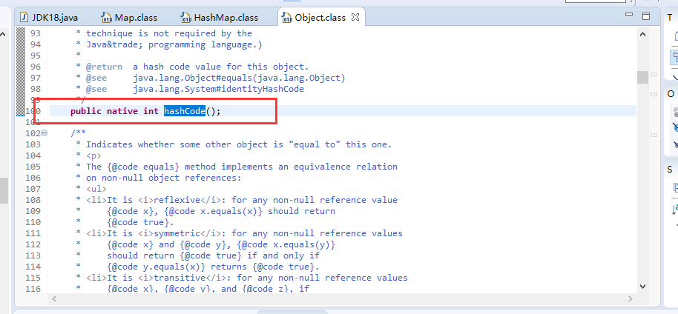Image resolution: width=678 pixels, height=314 pixels.
Task: Click the 'native' keyword on line 100
Action: tap(122, 111)
